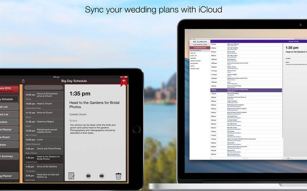The width and height of the screenshot is (307, 191).
Task: Select 12:30 pm Refreshments served row on iPad
Action: click(x=44, y=132)
